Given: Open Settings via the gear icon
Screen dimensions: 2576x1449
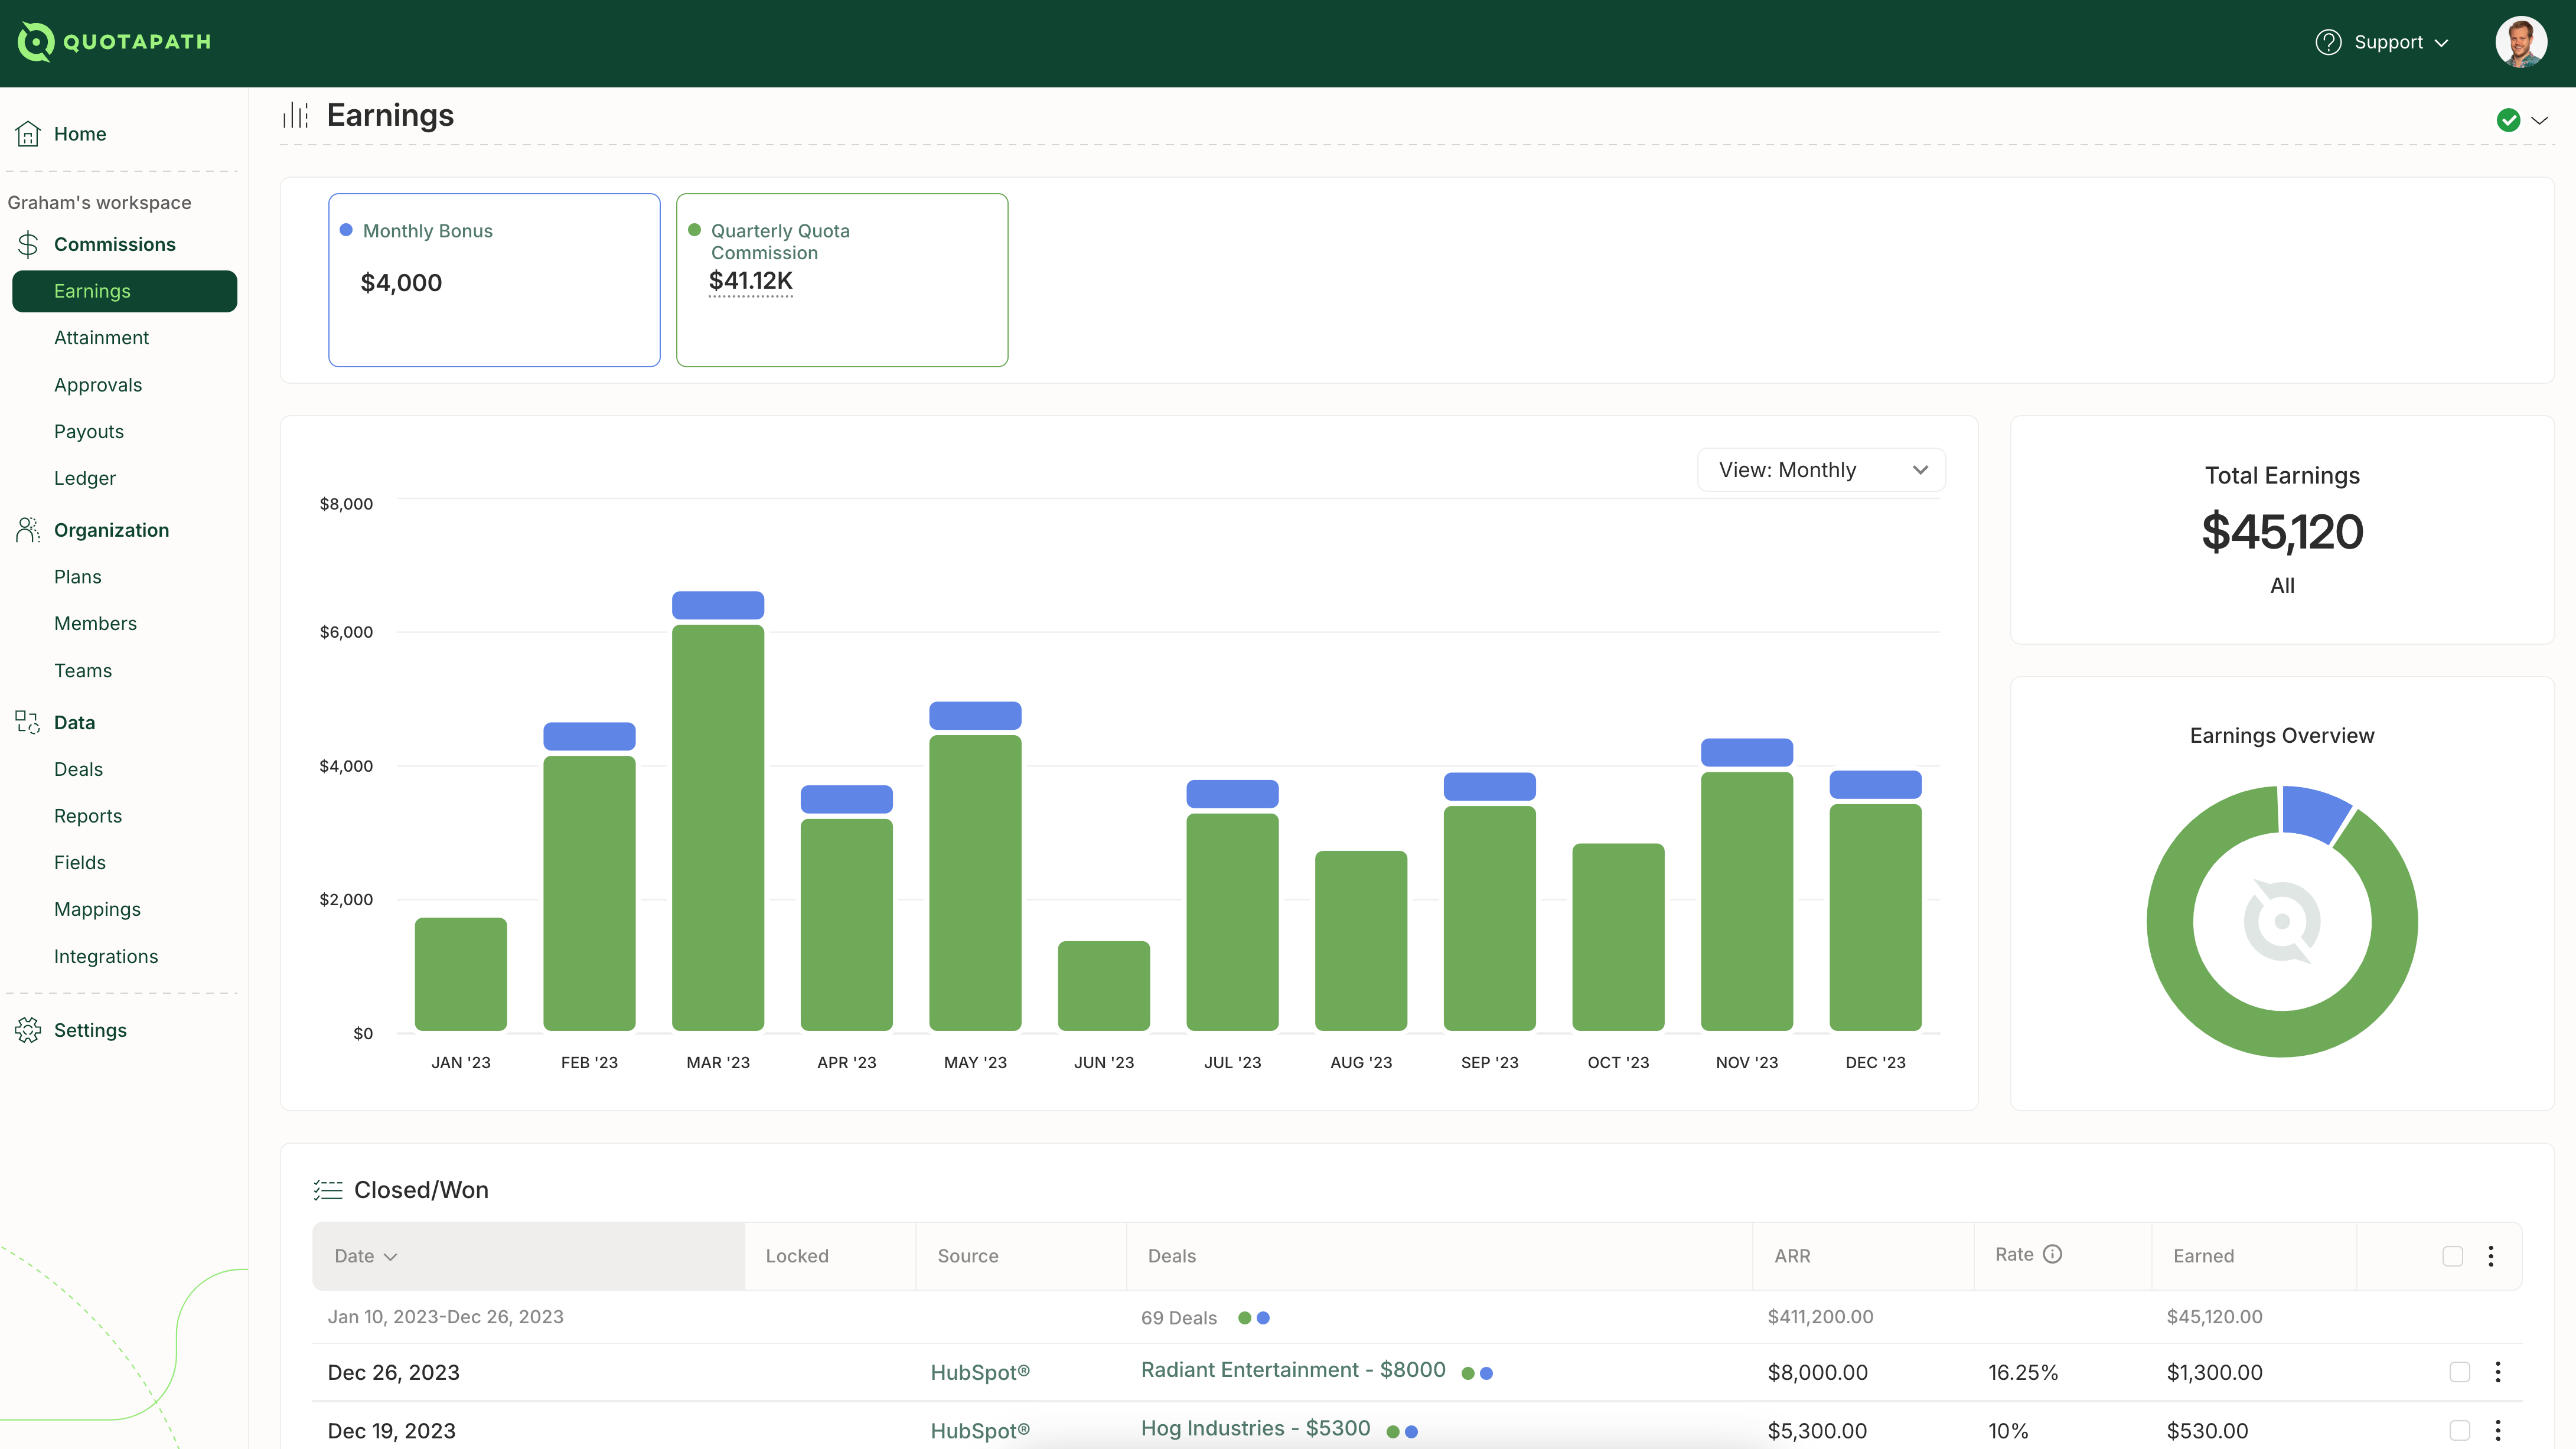Looking at the screenshot, I should pos(28,1030).
